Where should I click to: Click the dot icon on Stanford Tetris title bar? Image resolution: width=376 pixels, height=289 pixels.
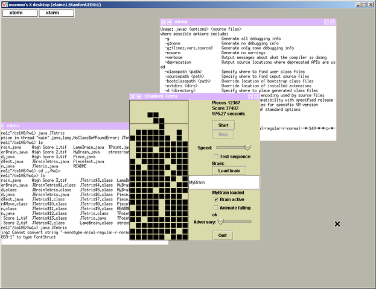[139, 96]
